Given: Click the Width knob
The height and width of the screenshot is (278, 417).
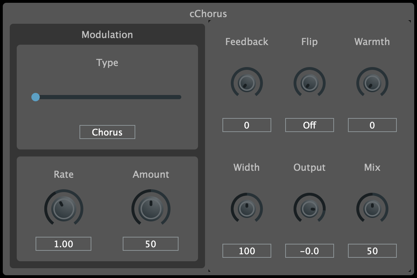Looking at the screenshot, I should tap(247, 208).
